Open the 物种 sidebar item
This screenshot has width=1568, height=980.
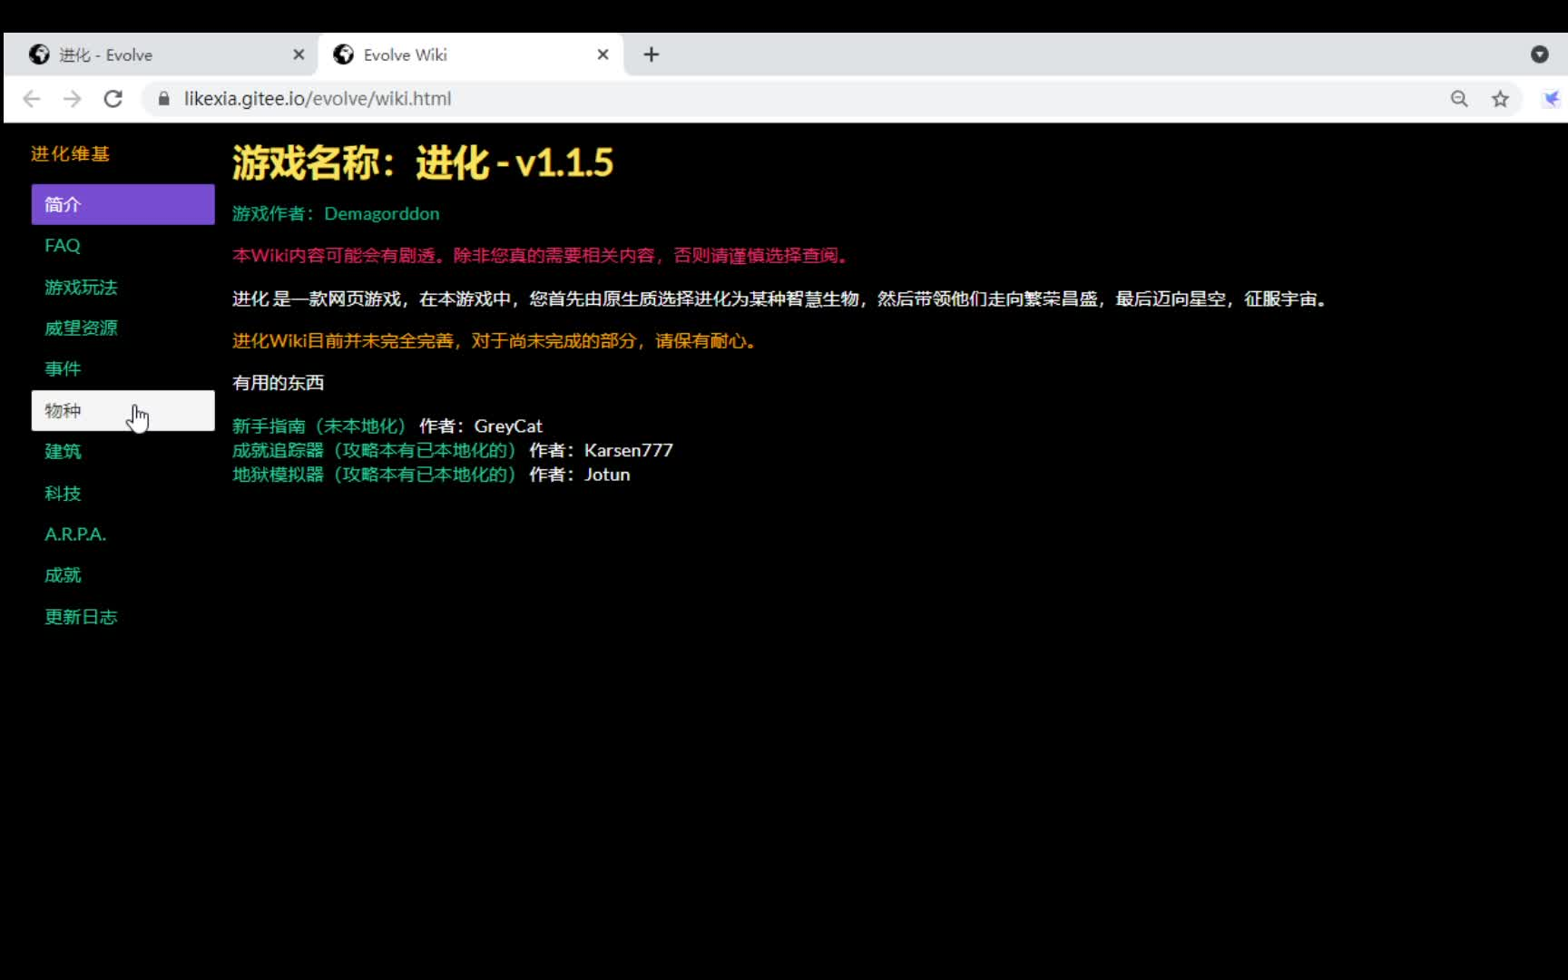point(122,410)
